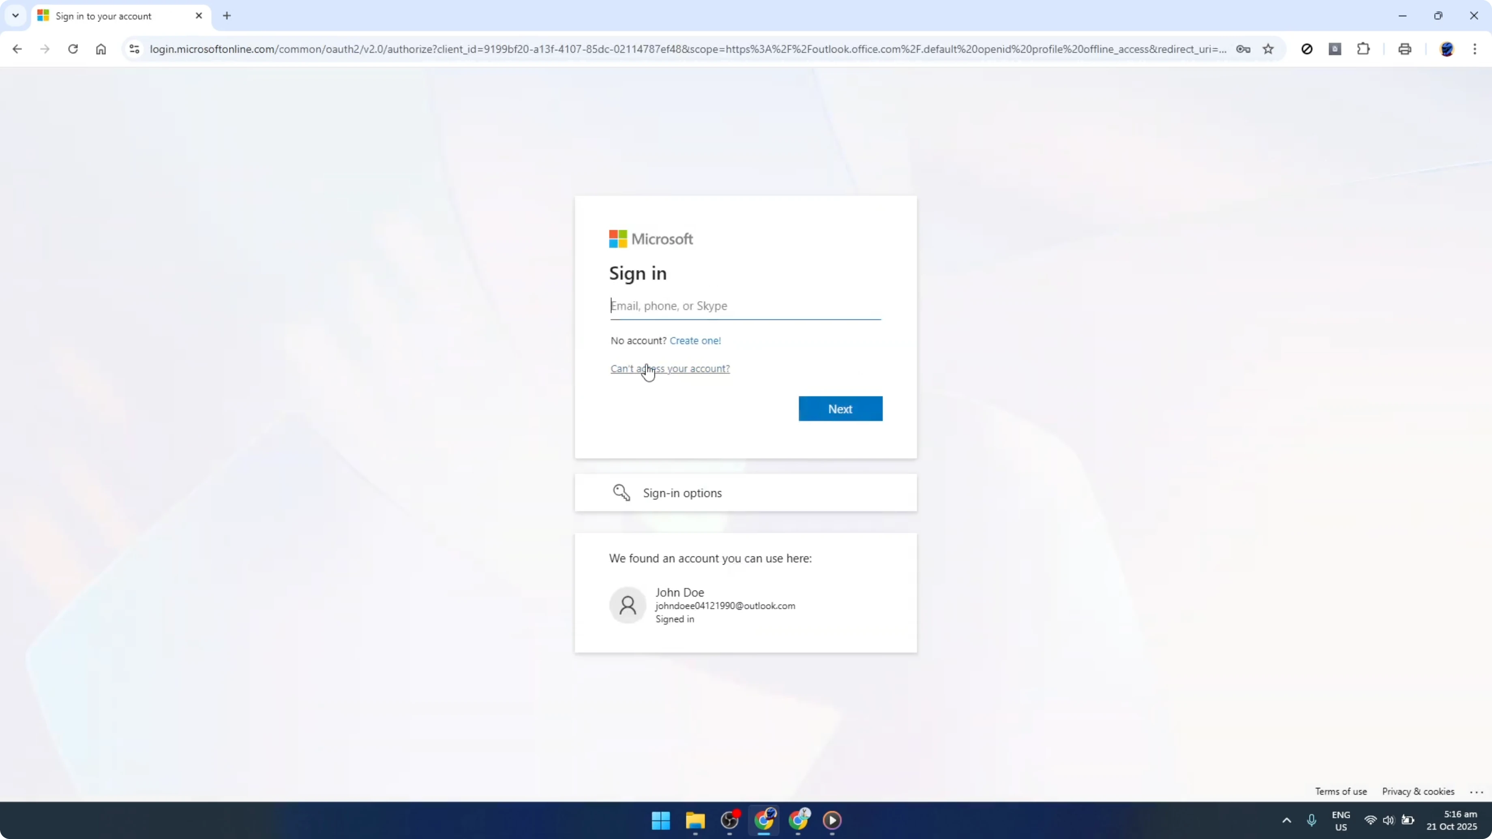Click the key icon beside Sign-in options
Screen dimensions: 1492x839
[622, 493]
